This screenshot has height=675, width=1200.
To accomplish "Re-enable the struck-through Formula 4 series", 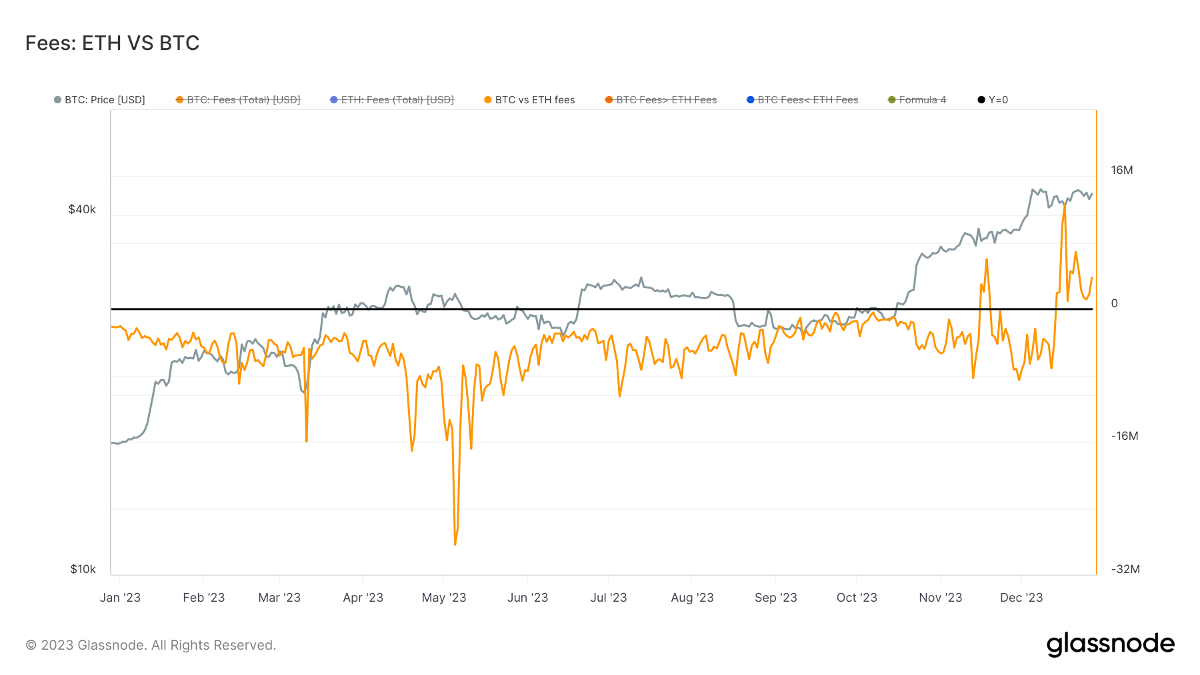I will pos(923,99).
